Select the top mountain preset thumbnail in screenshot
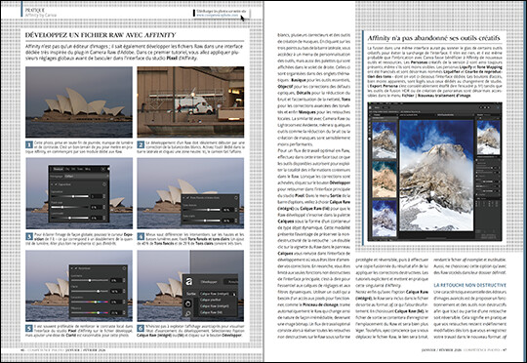 pos(385,141)
